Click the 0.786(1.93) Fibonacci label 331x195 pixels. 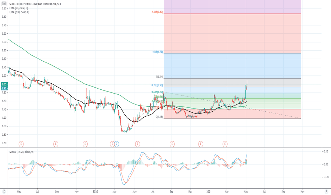[x=157, y=85]
